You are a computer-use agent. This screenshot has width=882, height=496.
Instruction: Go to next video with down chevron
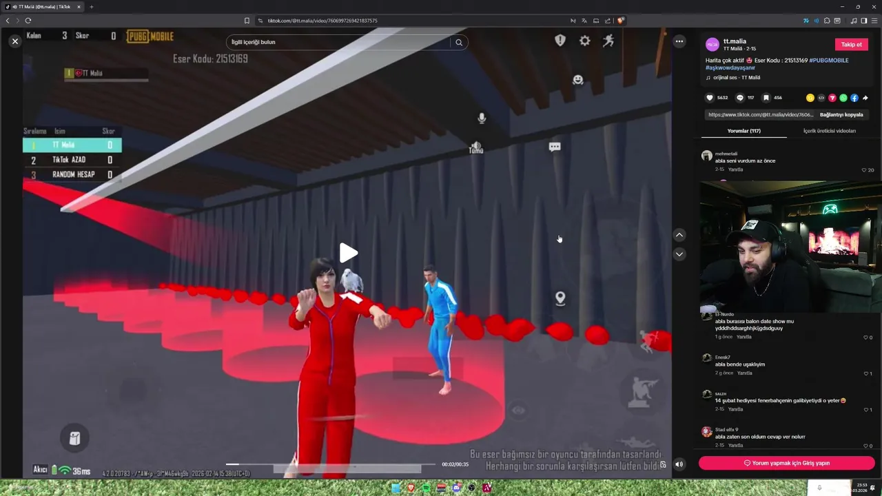click(x=679, y=254)
